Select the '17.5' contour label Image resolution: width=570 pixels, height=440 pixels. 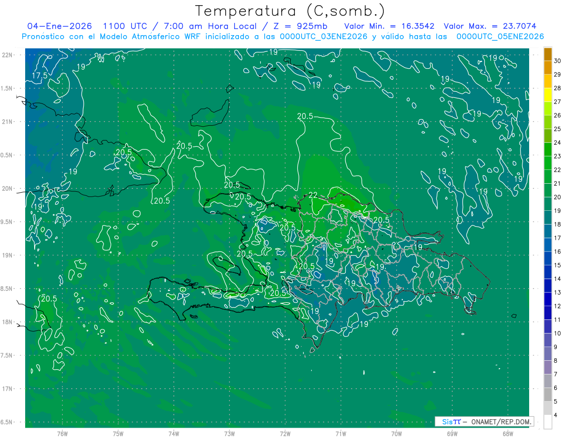coord(40,75)
